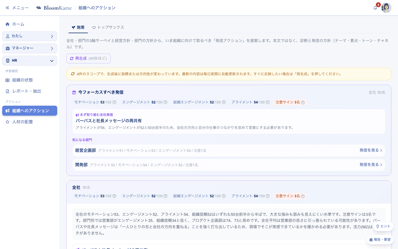Image resolution: width=398 pixels, height=249 pixels.
Task: Click the calendar icon beside 今フォーカスすべき発信
Action: pos(74,92)
